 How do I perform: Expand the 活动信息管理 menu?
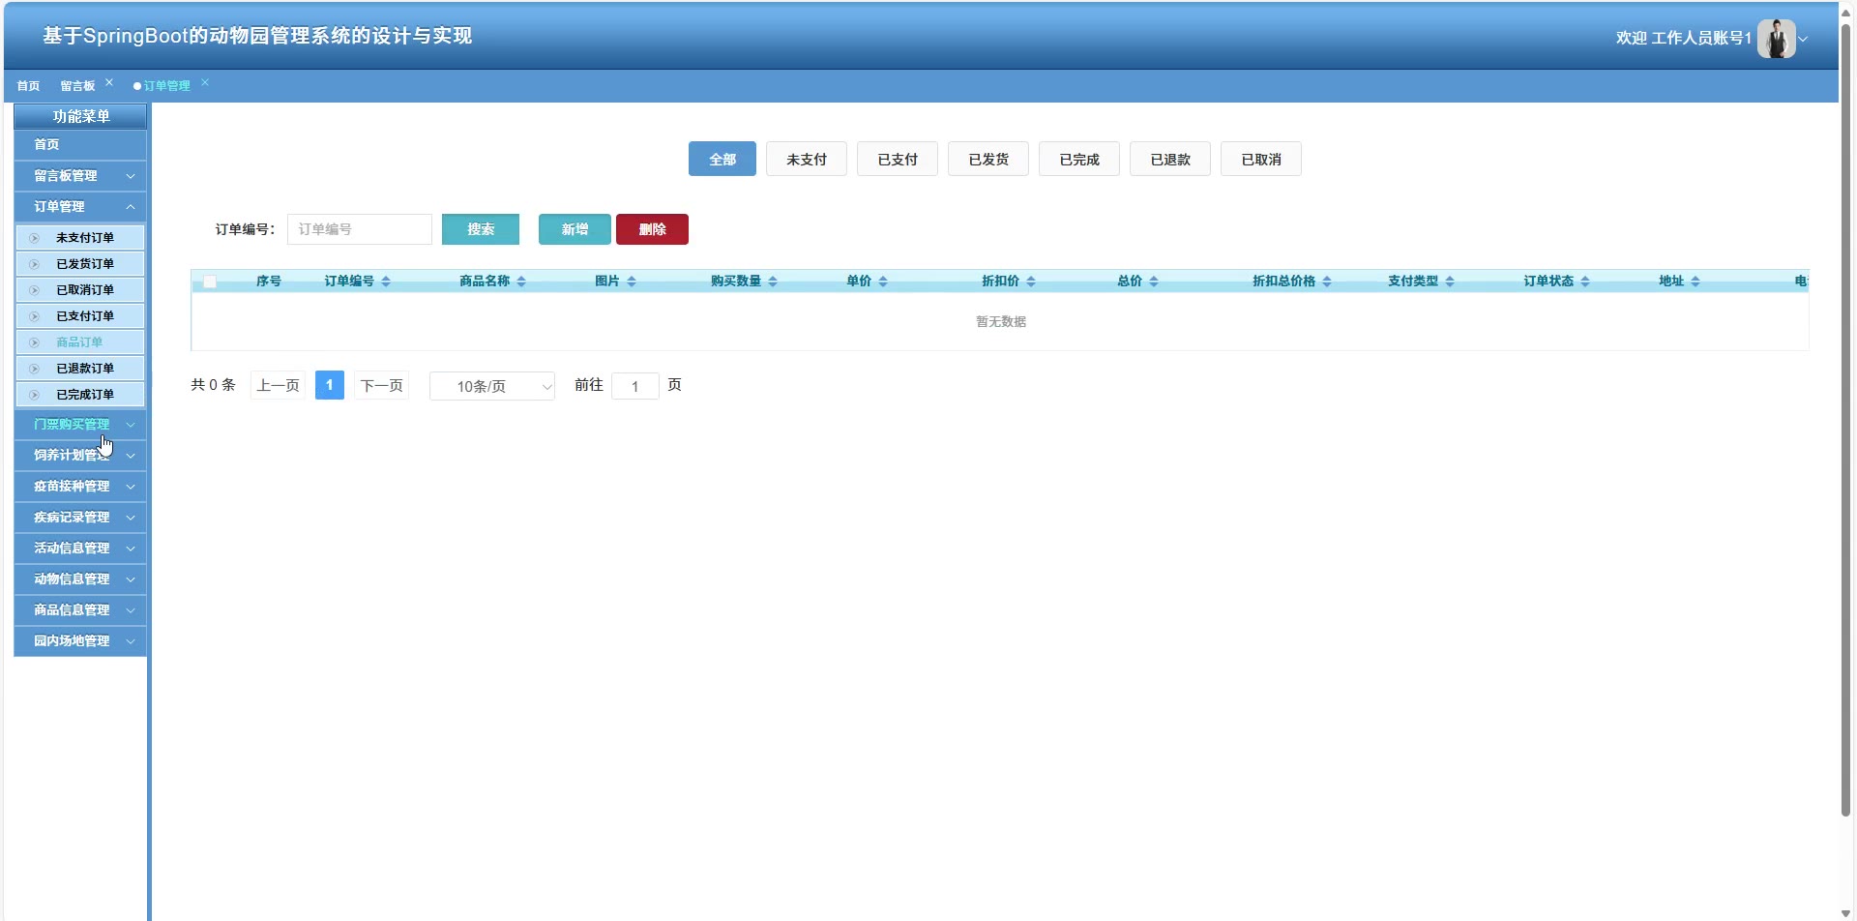pyautogui.click(x=80, y=548)
